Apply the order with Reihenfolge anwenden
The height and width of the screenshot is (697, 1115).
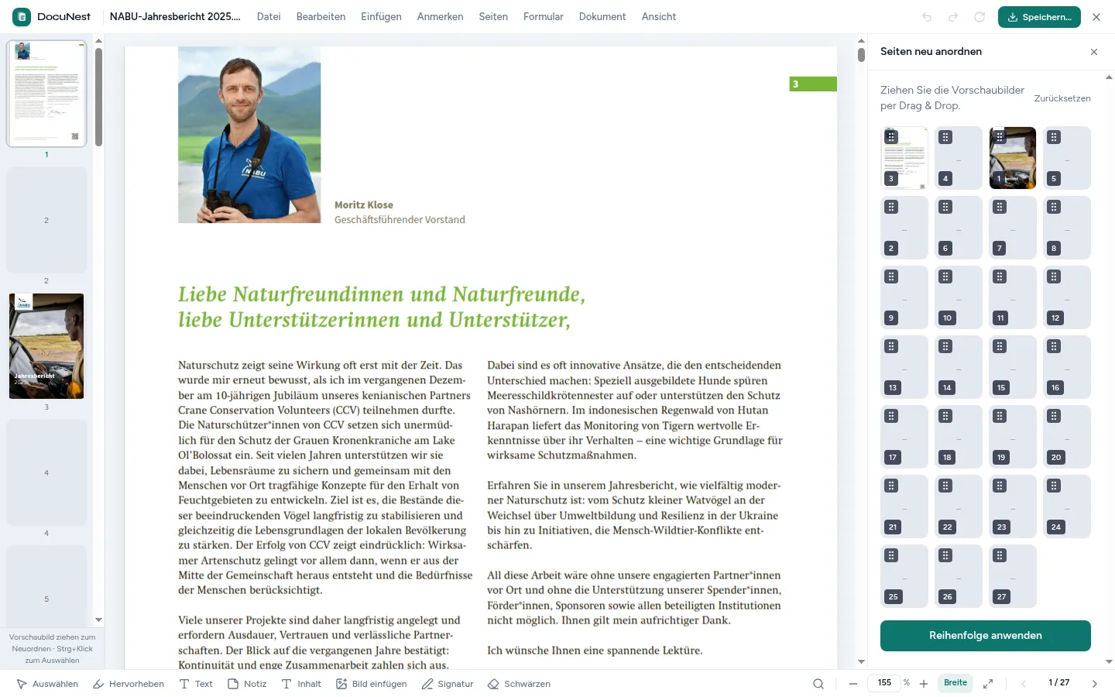[986, 636]
